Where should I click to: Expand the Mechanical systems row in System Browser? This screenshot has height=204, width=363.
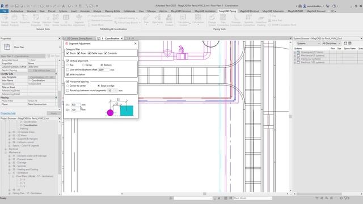(x=295, y=56)
